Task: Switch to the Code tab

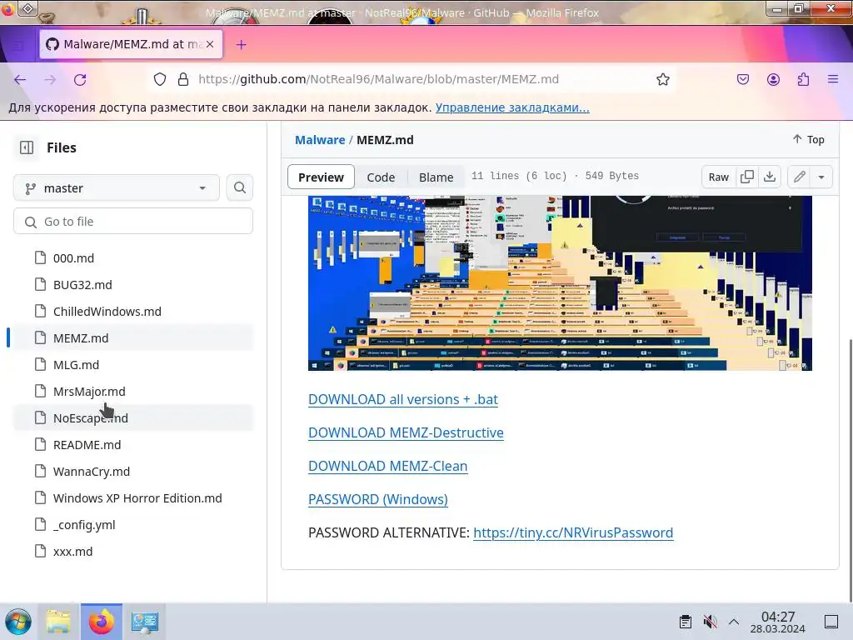Action: [381, 177]
